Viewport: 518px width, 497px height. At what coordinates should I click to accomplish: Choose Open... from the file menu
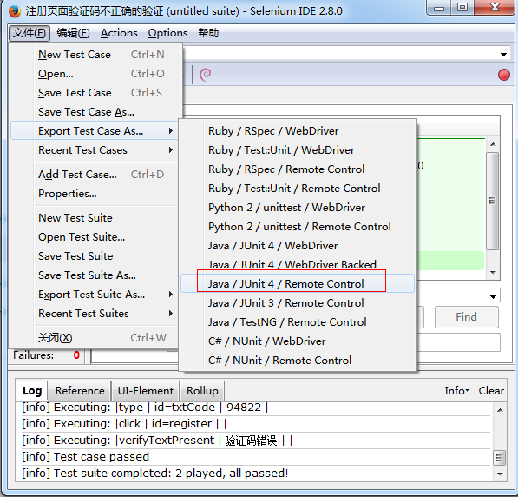point(96,74)
